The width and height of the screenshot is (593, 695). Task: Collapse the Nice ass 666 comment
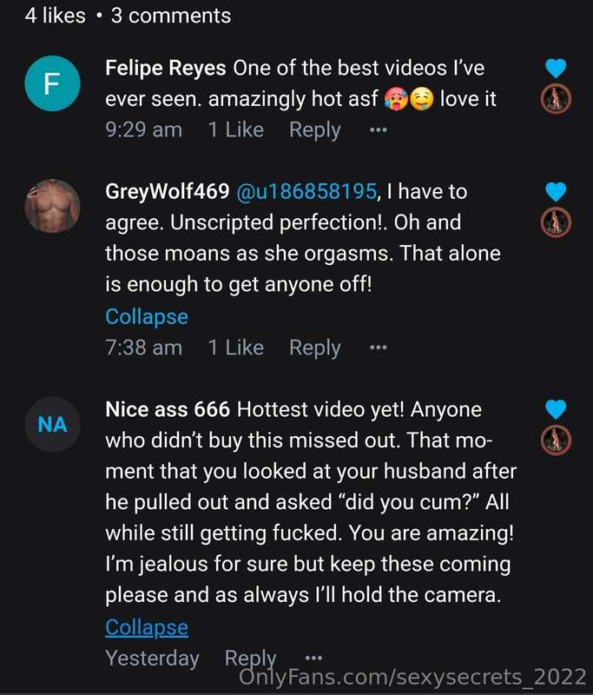147,628
